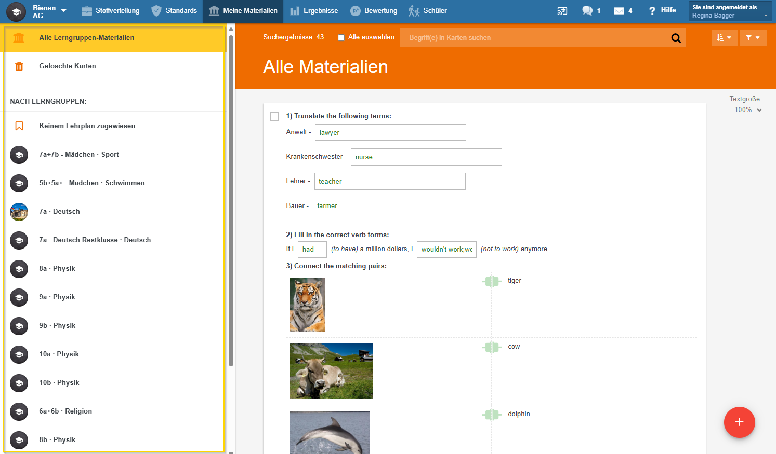Screen dimensions: 776x454
Task: Click the Alle Materialien heading
Action: tap(325, 66)
